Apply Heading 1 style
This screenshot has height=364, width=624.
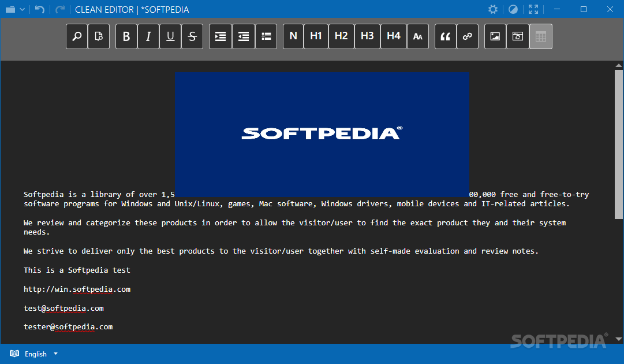pyautogui.click(x=316, y=36)
